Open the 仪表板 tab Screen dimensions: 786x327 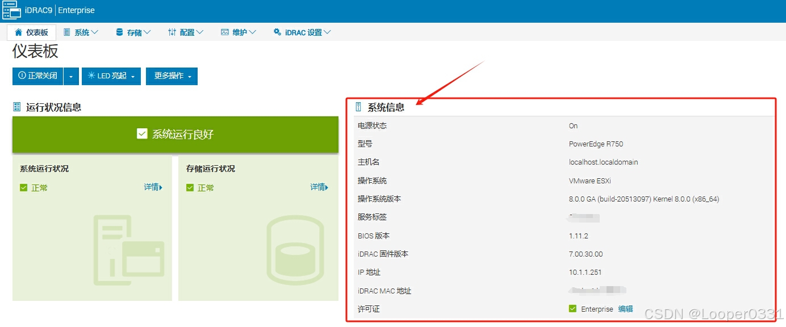tap(32, 32)
